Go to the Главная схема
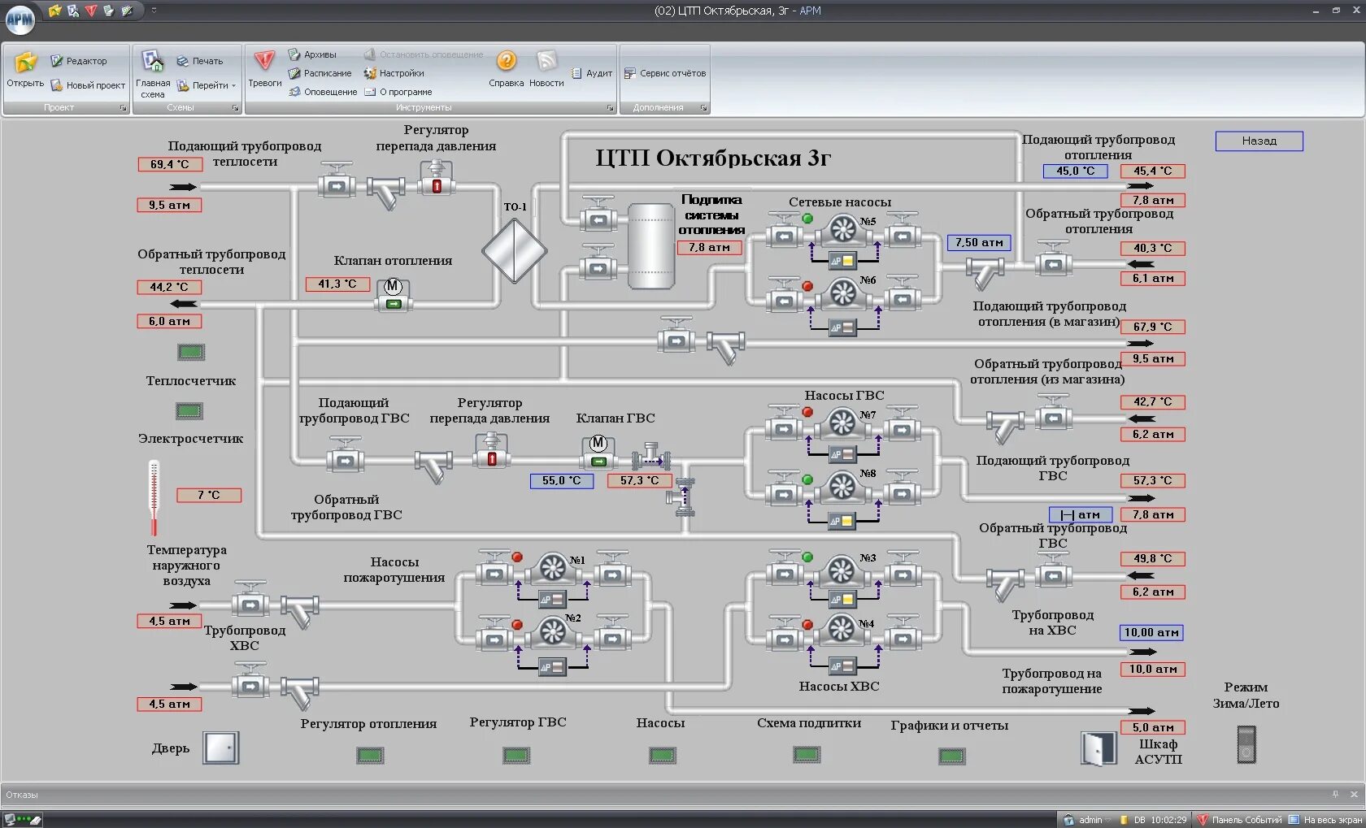This screenshot has width=1366, height=828. pyautogui.click(x=153, y=74)
